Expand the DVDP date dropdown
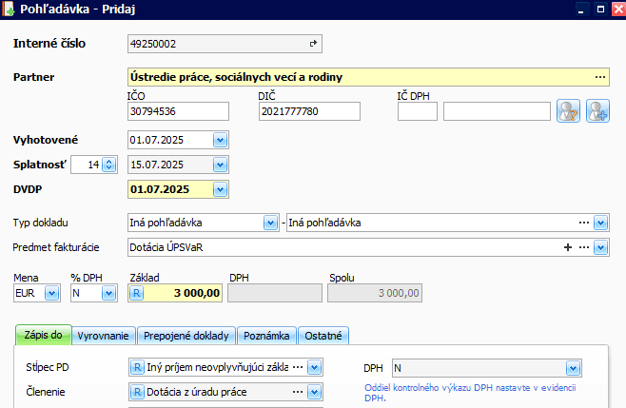 [220, 189]
